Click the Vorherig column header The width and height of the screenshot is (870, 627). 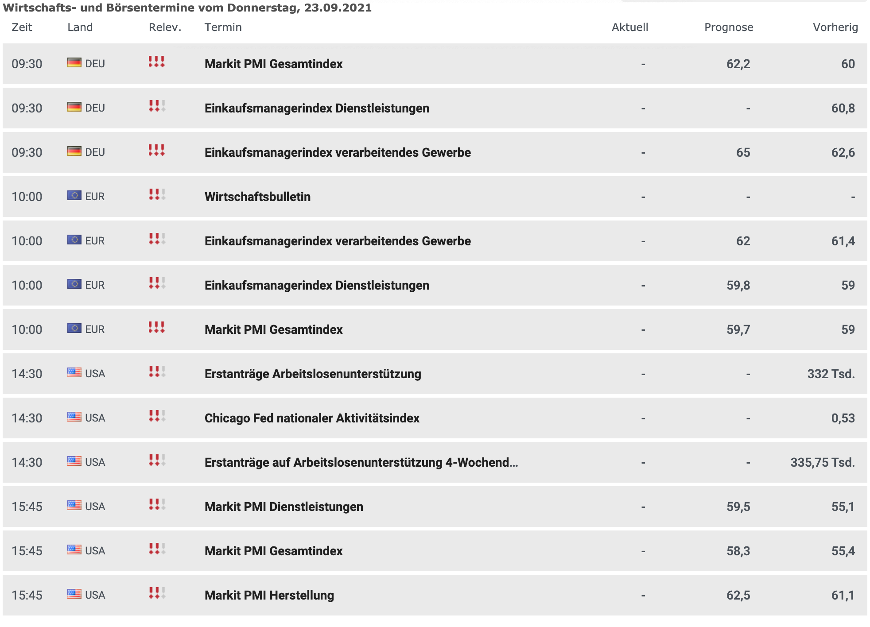pos(835,27)
